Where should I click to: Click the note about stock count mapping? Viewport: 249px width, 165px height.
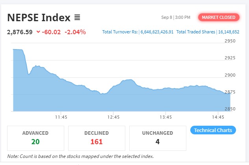pos(80,156)
